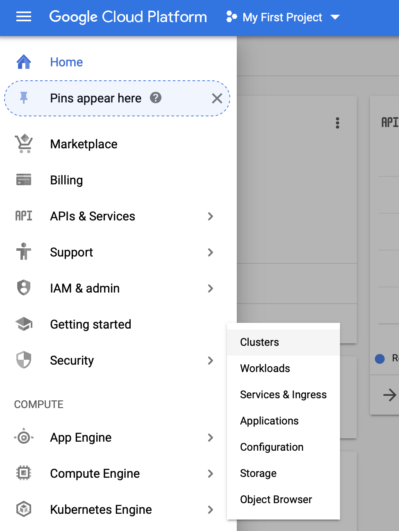Select Clusters from the Kubernetes submenu
The height and width of the screenshot is (531, 399).
(x=283, y=342)
